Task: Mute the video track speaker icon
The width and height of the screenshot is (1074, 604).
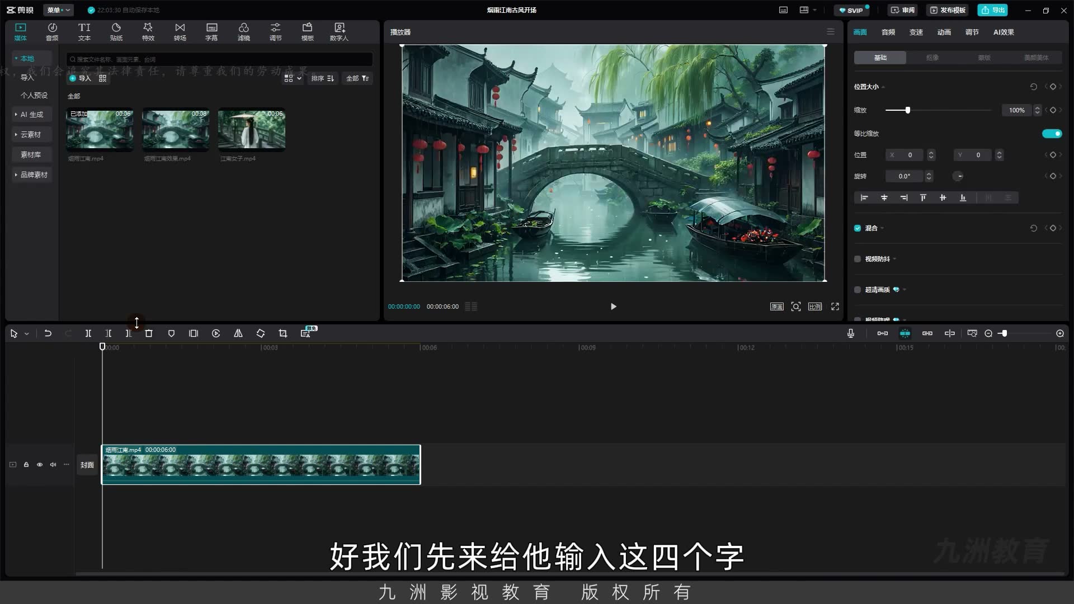Action: 53,465
